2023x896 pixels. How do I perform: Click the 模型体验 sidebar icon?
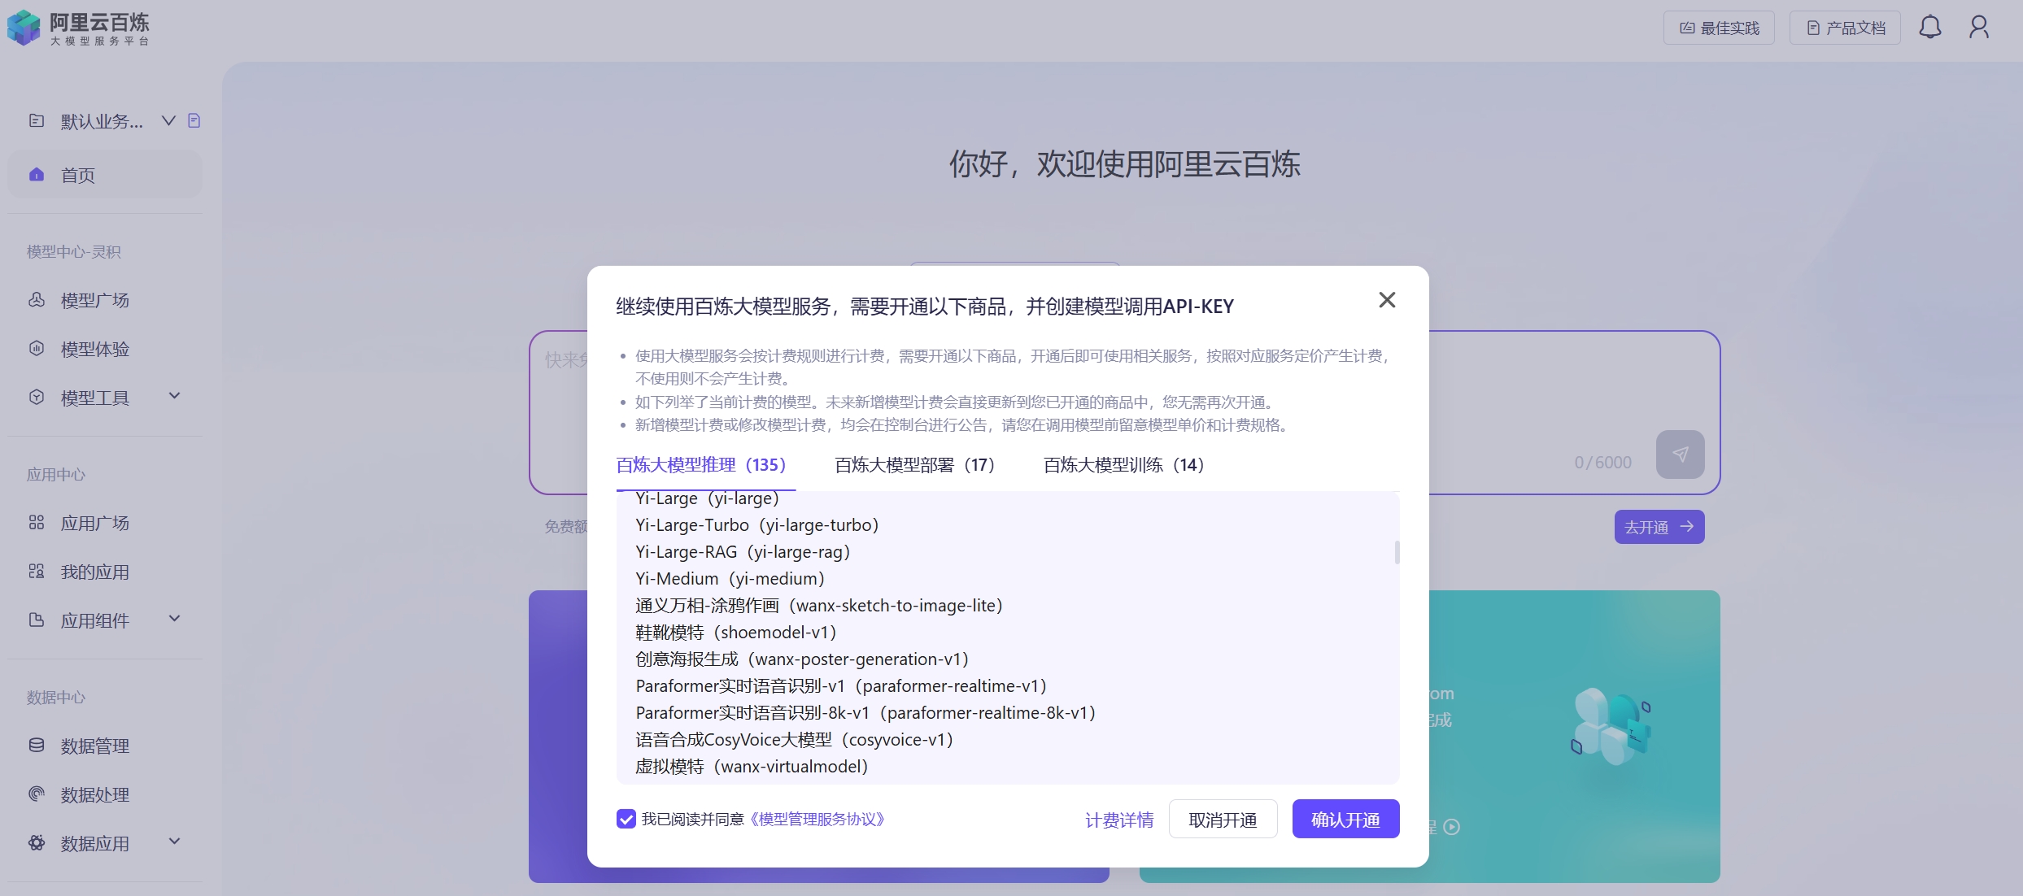[x=37, y=349]
